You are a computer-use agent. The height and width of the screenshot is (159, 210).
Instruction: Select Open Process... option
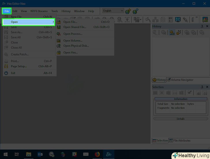(85, 34)
